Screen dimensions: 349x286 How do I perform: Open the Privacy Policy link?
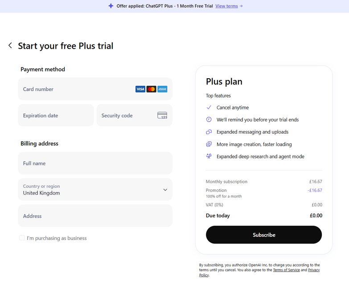pos(314,270)
